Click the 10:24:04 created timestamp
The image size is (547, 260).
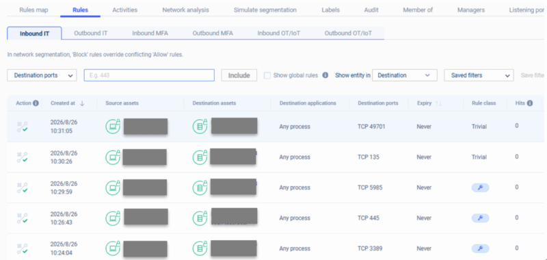62,252
